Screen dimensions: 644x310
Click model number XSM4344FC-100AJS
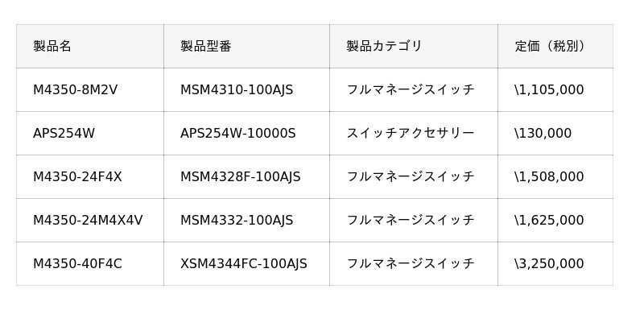tap(244, 263)
